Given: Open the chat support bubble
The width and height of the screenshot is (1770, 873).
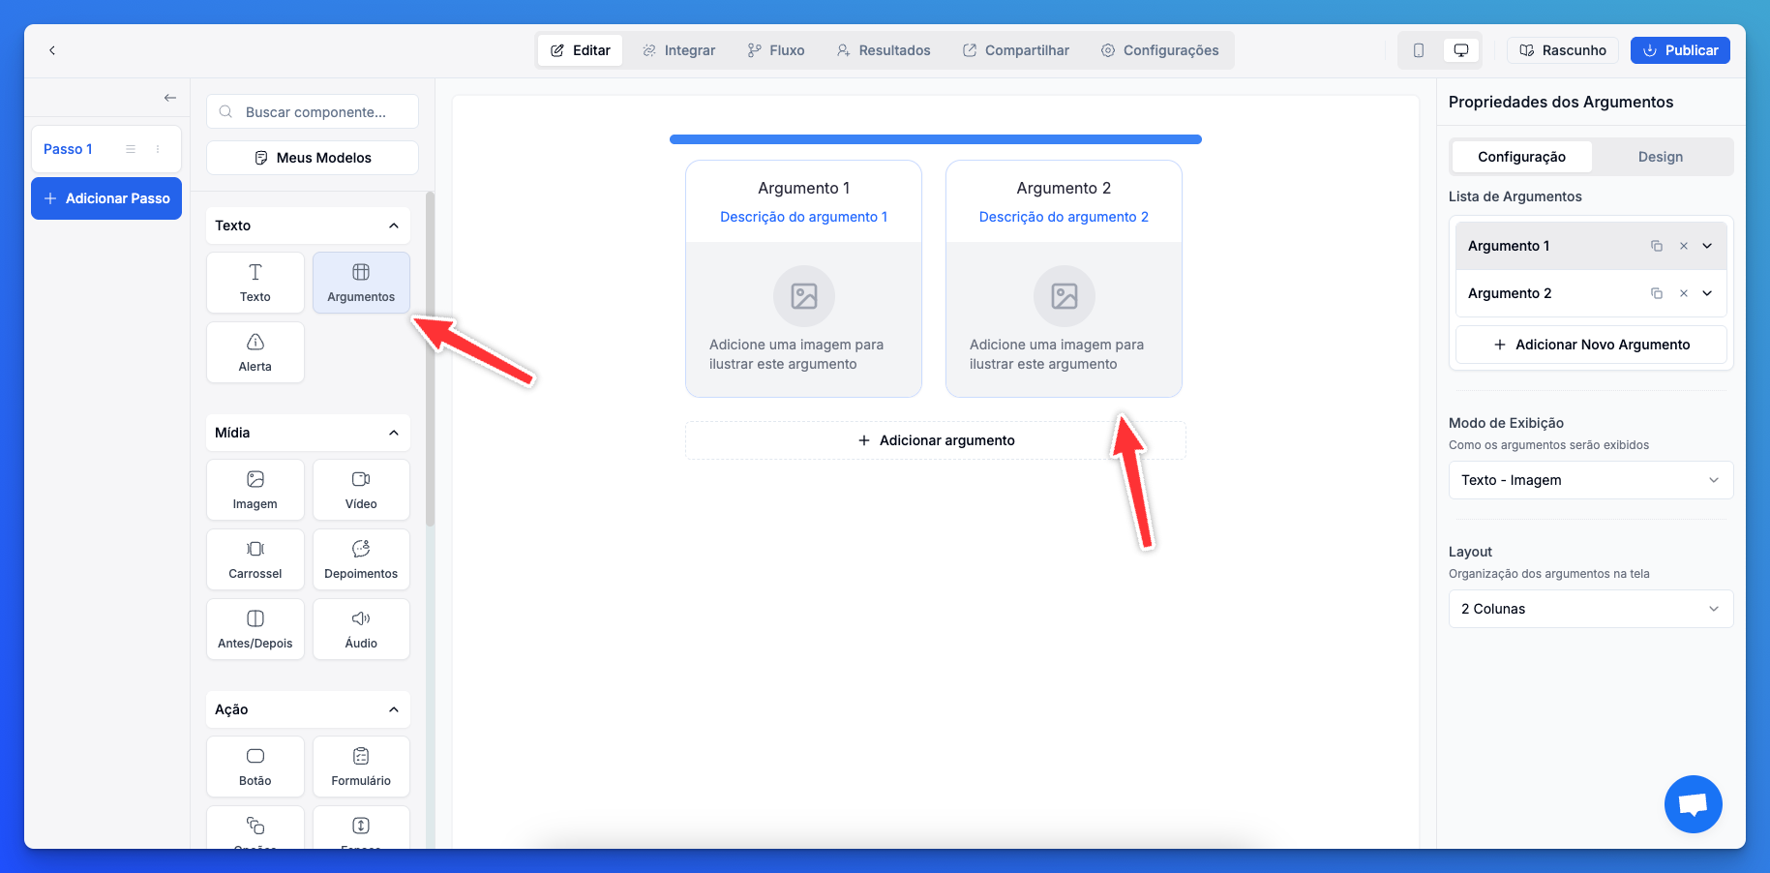Looking at the screenshot, I should (1693, 803).
